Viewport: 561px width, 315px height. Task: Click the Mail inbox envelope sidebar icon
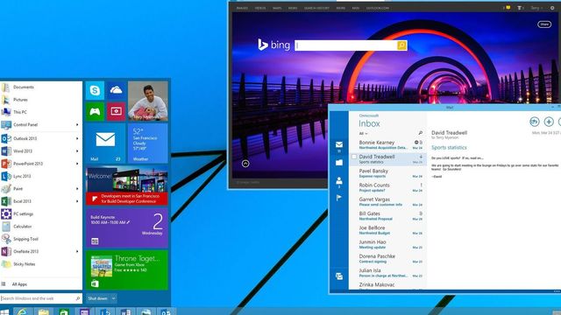click(x=339, y=144)
